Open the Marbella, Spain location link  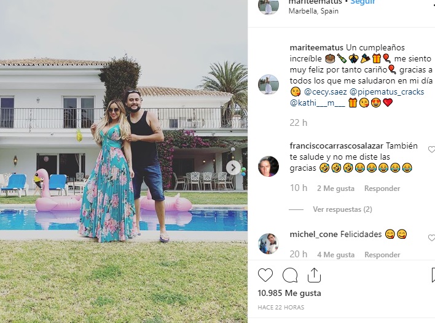313,11
